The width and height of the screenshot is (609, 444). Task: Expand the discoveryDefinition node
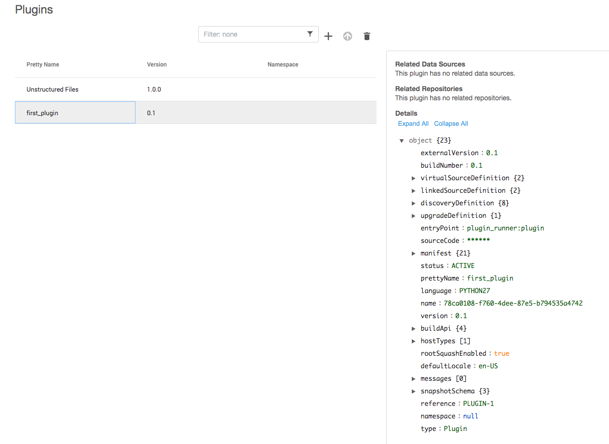tap(414, 203)
